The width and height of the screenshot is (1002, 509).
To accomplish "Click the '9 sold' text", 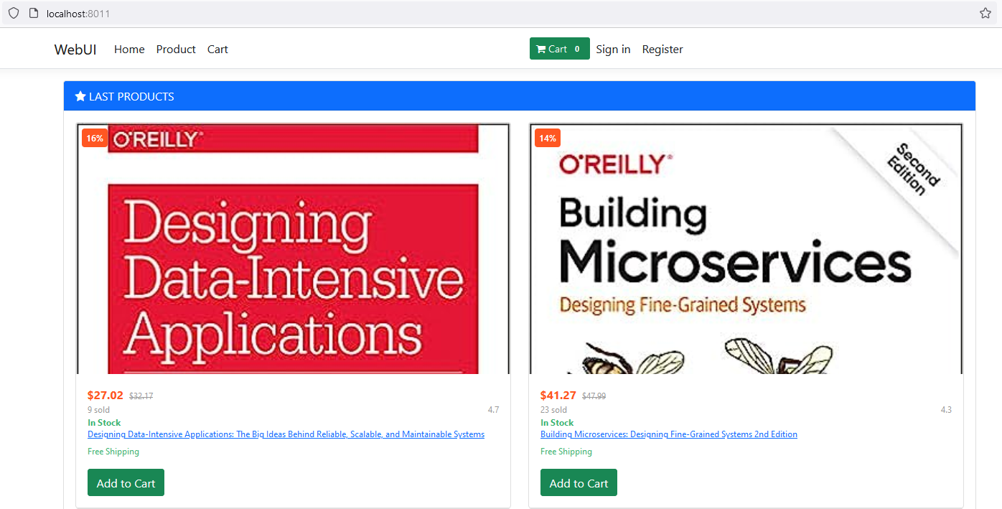I will (x=98, y=410).
